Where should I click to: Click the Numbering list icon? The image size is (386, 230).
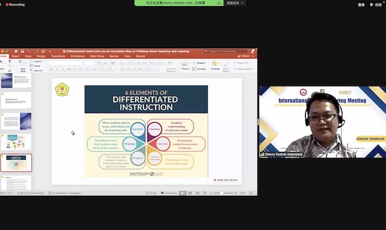click(131, 63)
